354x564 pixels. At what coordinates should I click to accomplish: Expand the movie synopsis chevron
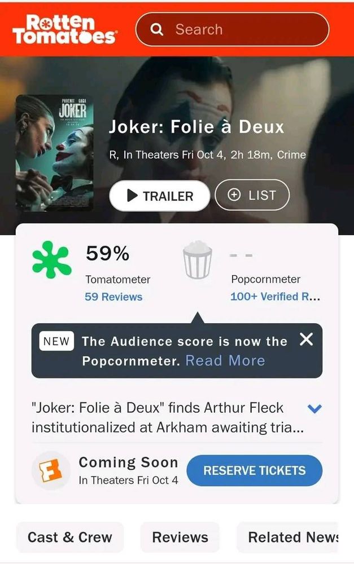(314, 408)
